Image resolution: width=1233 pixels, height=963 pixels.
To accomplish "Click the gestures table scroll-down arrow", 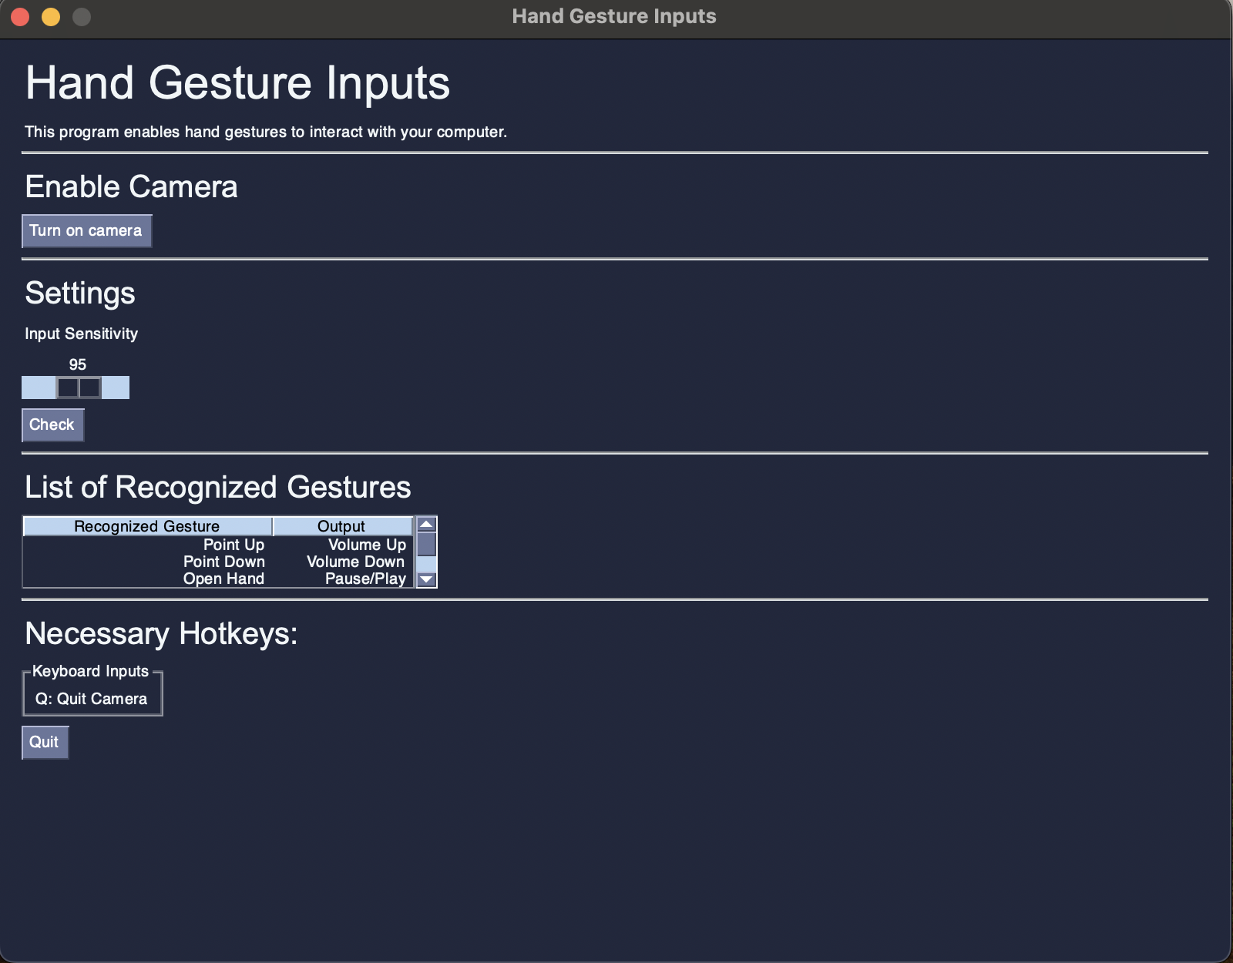I will pyautogui.click(x=426, y=579).
